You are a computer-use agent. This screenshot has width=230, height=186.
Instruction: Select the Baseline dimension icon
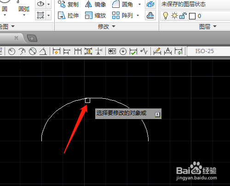[x=67, y=51]
